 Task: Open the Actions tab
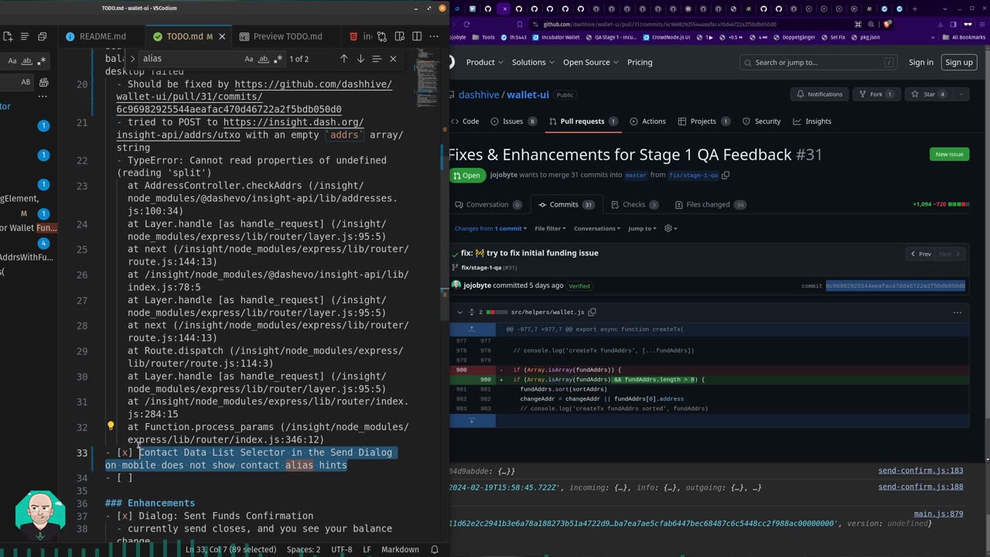[647, 121]
